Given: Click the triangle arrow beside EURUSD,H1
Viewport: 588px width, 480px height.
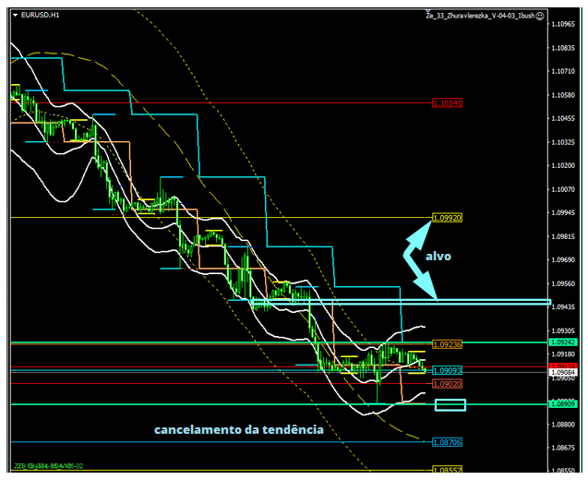Looking at the screenshot, I should tap(16, 16).
